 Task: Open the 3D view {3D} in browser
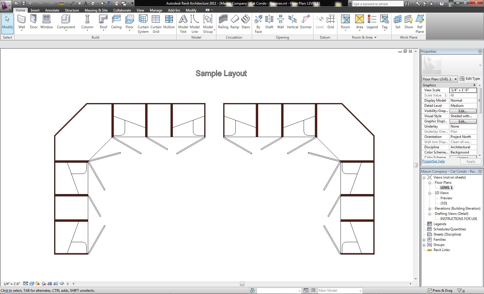point(444,203)
